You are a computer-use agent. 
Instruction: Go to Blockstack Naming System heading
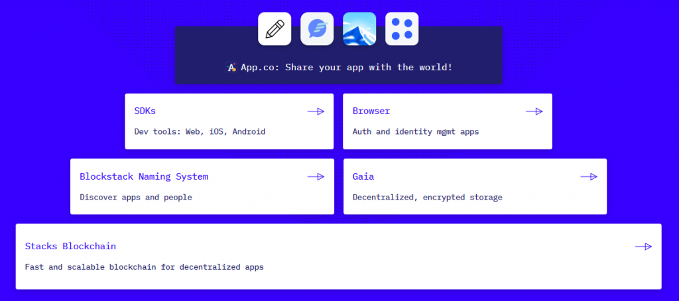point(144,176)
